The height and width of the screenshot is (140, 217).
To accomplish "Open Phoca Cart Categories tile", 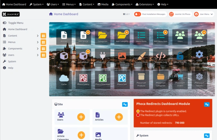I will tap(161, 80).
